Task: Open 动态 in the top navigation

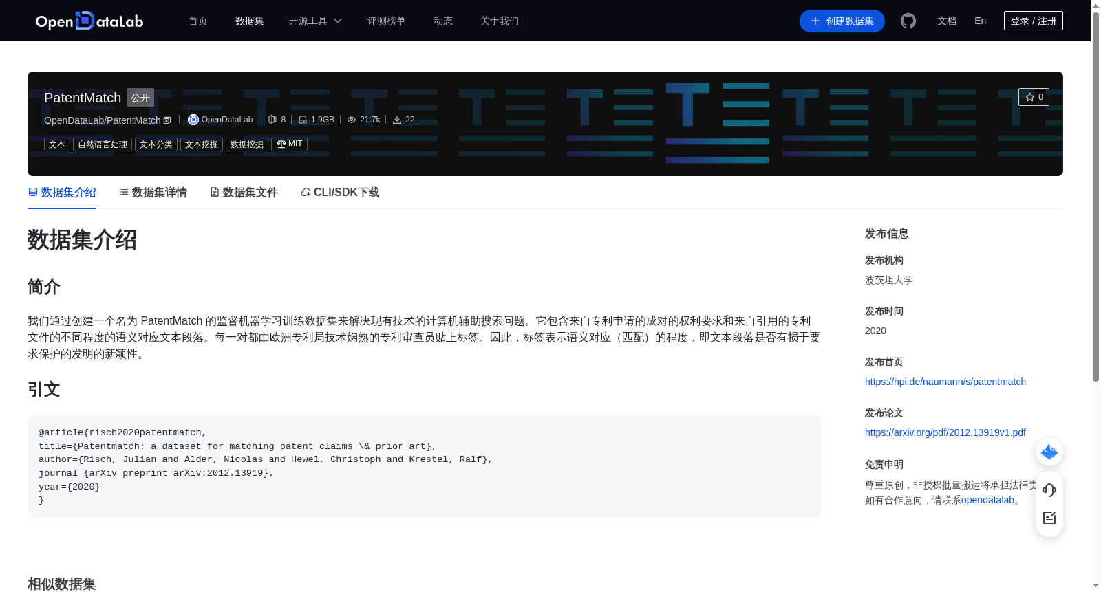Action: click(x=443, y=21)
